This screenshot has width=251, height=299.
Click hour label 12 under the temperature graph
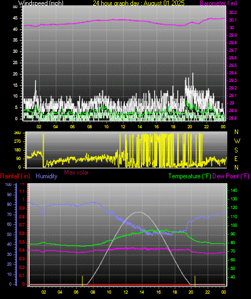[x=125, y=292]
